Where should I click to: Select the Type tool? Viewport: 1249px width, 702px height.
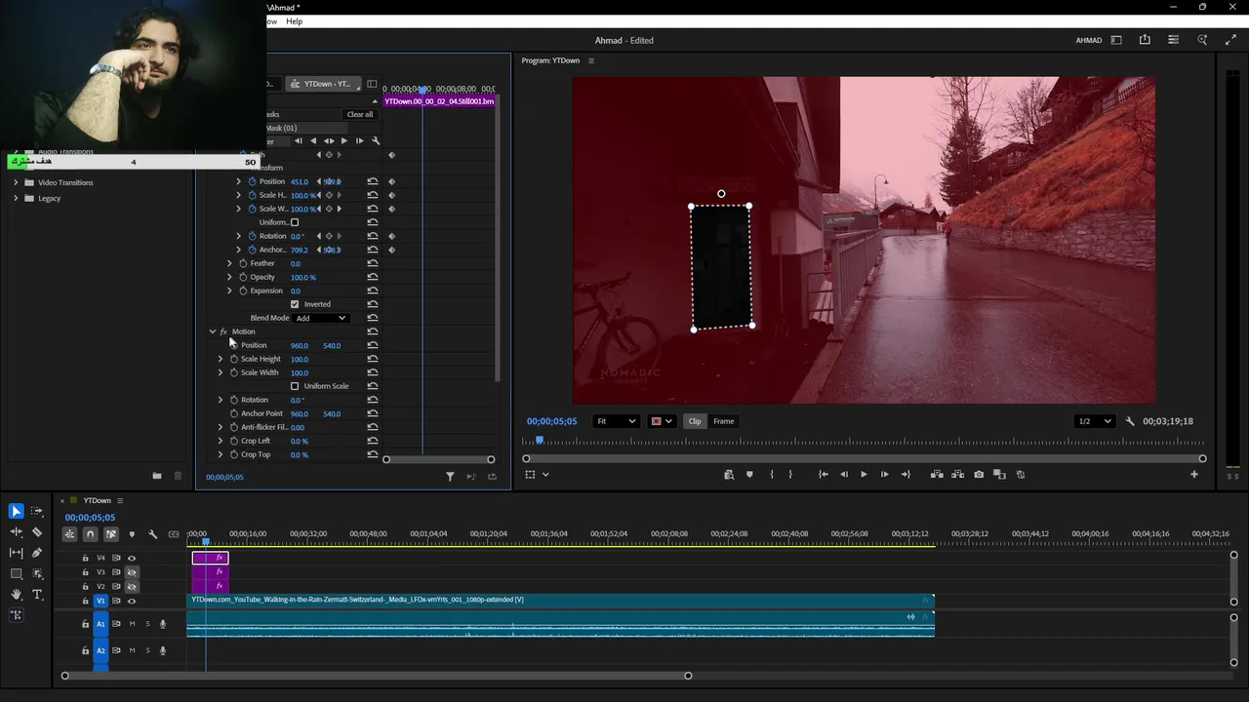[x=37, y=595]
